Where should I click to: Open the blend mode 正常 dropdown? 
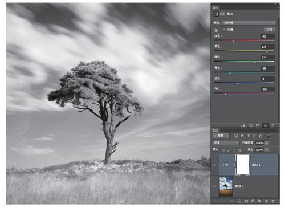pyautogui.click(x=226, y=142)
